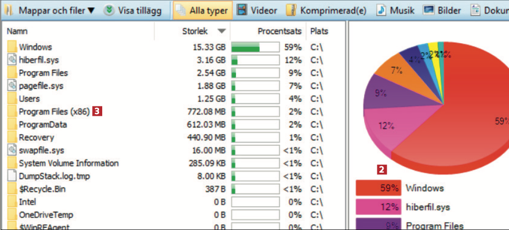Click the Komprimerad(e) archive icon
509x230 pixels.
[x=291, y=11]
